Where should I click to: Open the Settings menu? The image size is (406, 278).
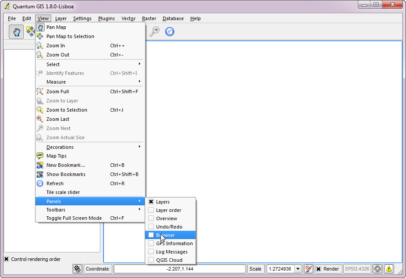(82, 18)
